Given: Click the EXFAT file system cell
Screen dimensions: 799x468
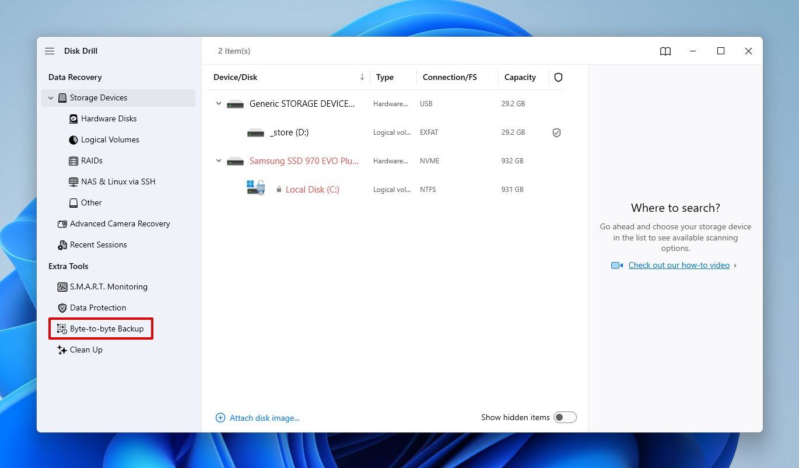Looking at the screenshot, I should (x=429, y=132).
